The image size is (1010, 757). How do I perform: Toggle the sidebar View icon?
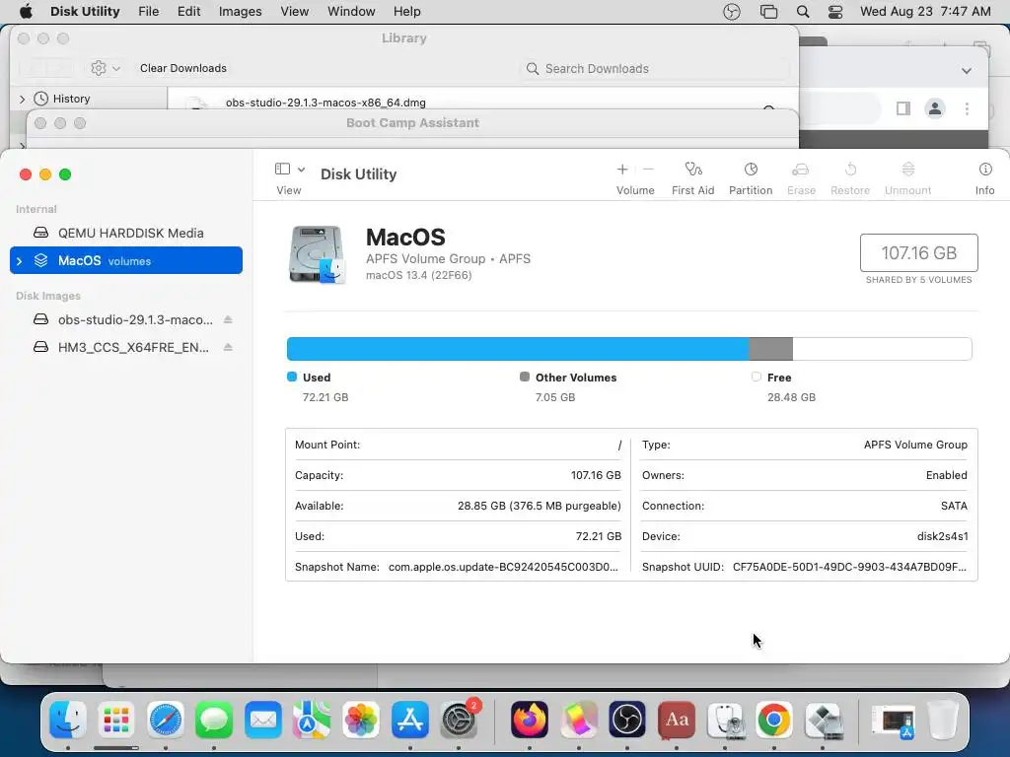click(282, 169)
